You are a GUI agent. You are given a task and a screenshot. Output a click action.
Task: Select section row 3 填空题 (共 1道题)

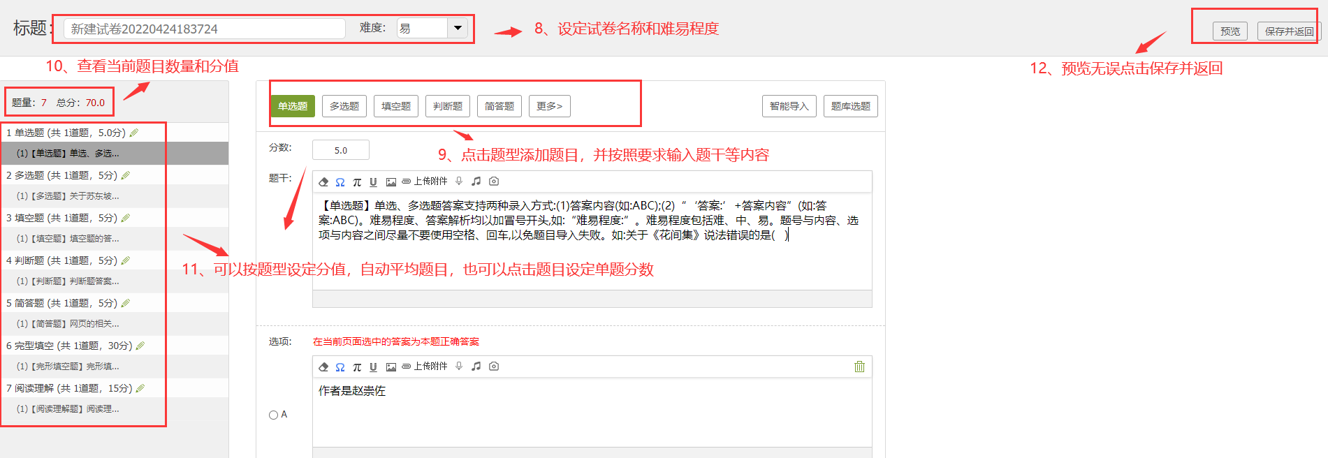[x=115, y=218]
